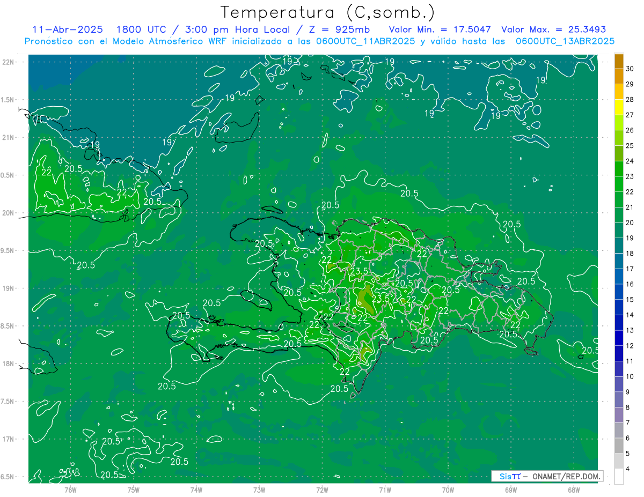This screenshot has height=497, width=644.
Task: Click the initialization time 0600UTC_11ABR2025
Action: pyautogui.click(x=366, y=41)
